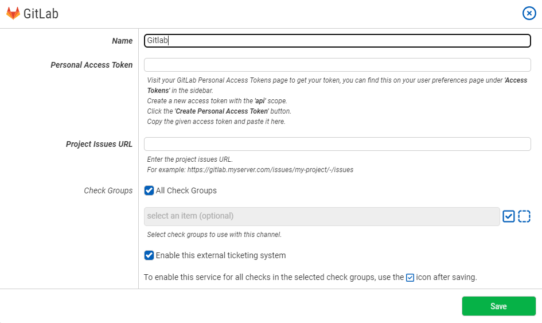Screen dimensions: 542x323
Task: Focus the Name input containing Gitlab
Action: point(337,41)
